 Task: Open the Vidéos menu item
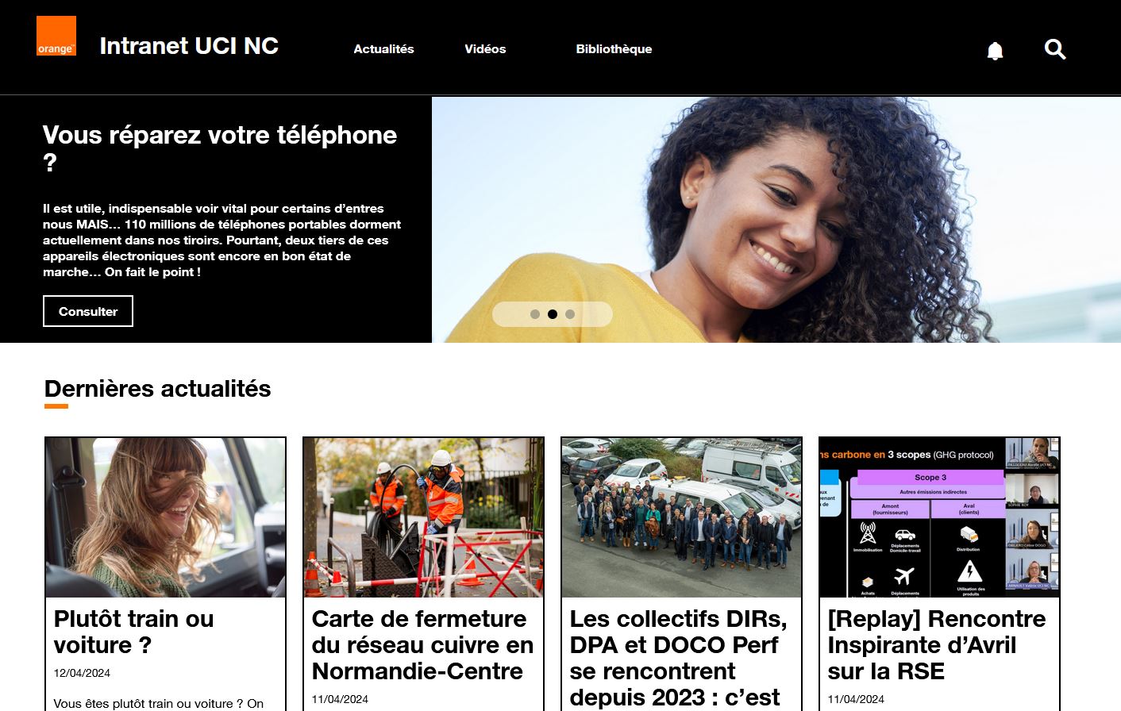[485, 49]
